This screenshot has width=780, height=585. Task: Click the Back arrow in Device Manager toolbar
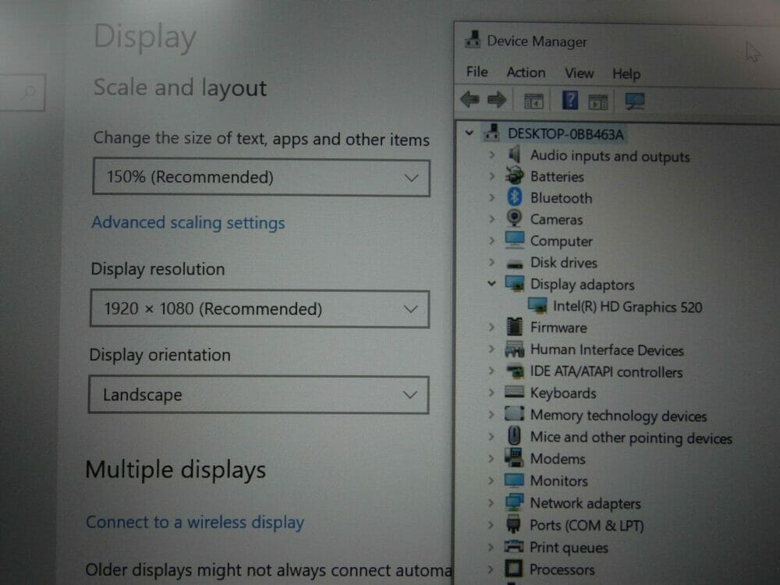pyautogui.click(x=470, y=100)
